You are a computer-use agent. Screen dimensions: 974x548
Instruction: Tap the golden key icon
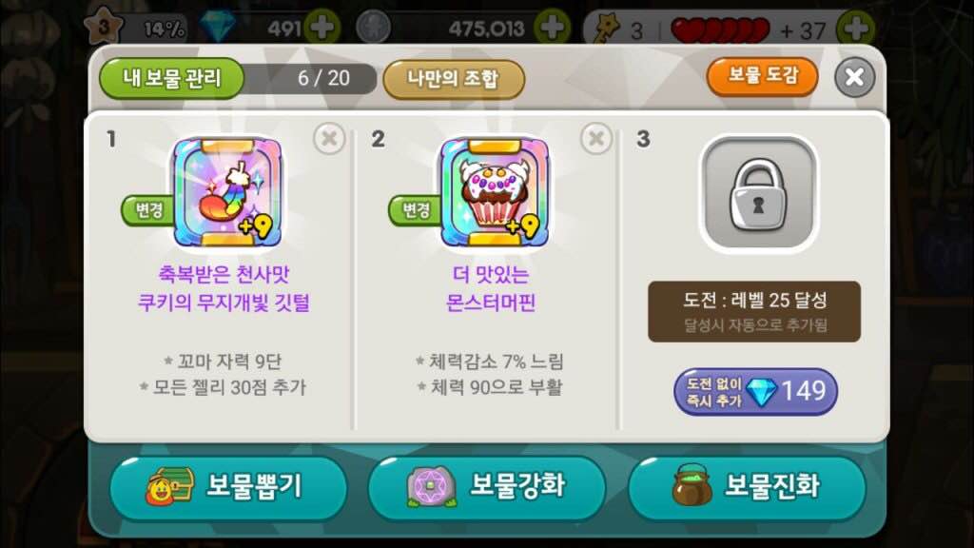(607, 28)
